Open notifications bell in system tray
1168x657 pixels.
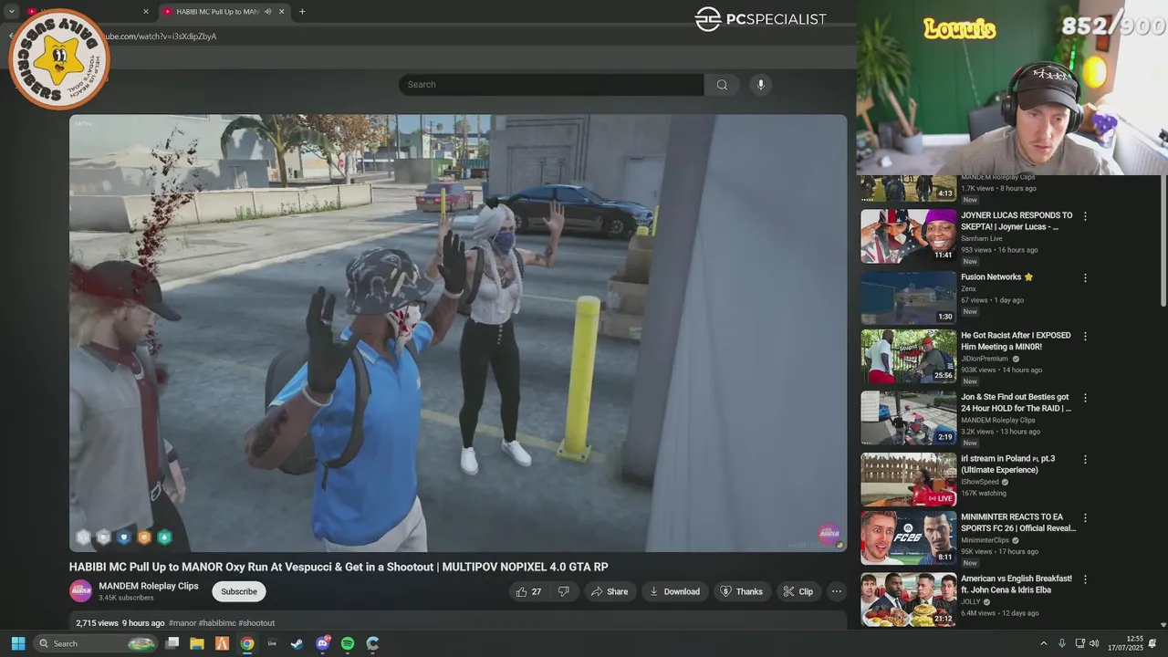point(1152,643)
